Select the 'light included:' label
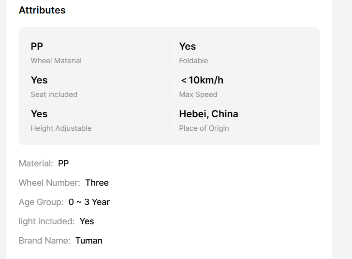Viewport: 352px width, 259px height. pos(46,221)
